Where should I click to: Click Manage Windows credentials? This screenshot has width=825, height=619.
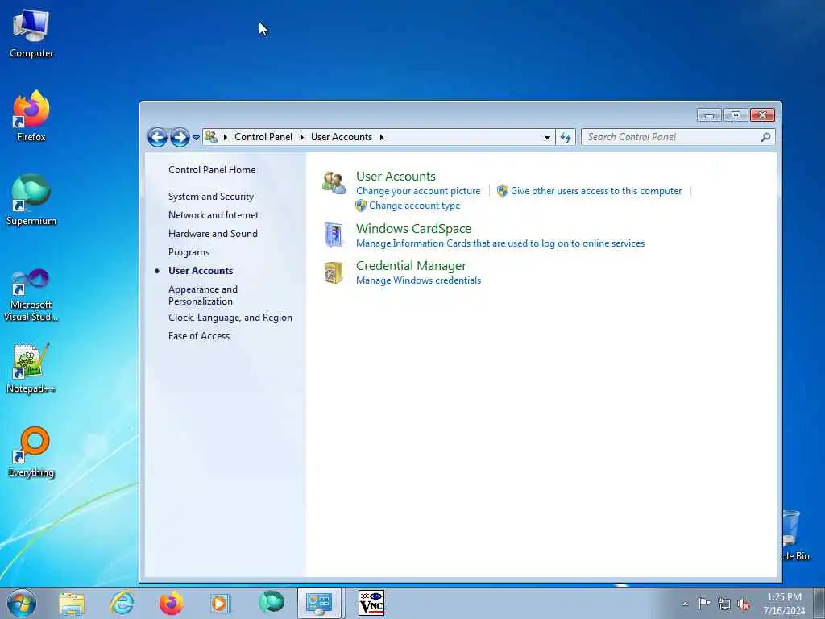pos(418,280)
